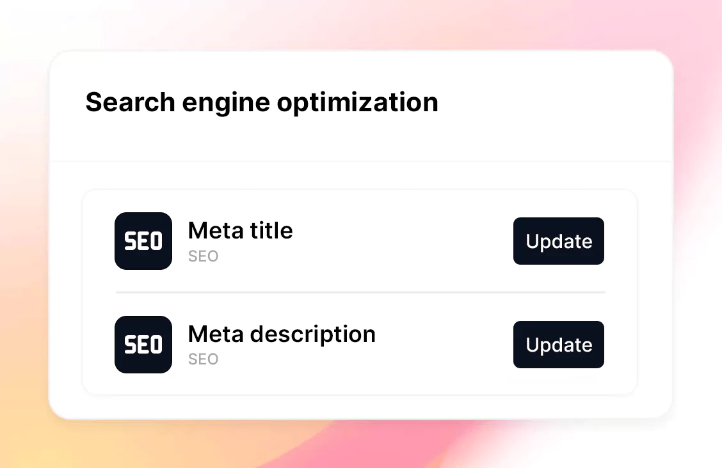Click empty space between Meta title and Update
The width and height of the screenshot is (722, 468).
[403, 241]
